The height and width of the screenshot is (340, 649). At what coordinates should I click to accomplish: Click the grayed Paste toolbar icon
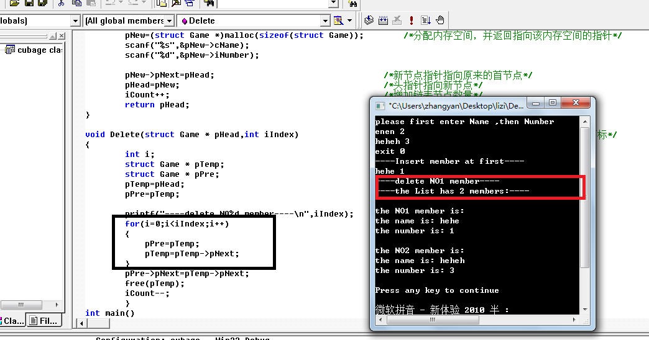pos(91,3)
